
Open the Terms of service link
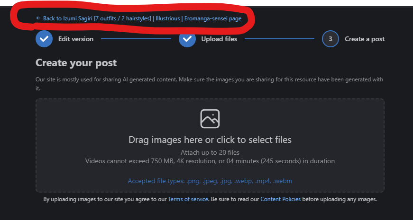188,199
